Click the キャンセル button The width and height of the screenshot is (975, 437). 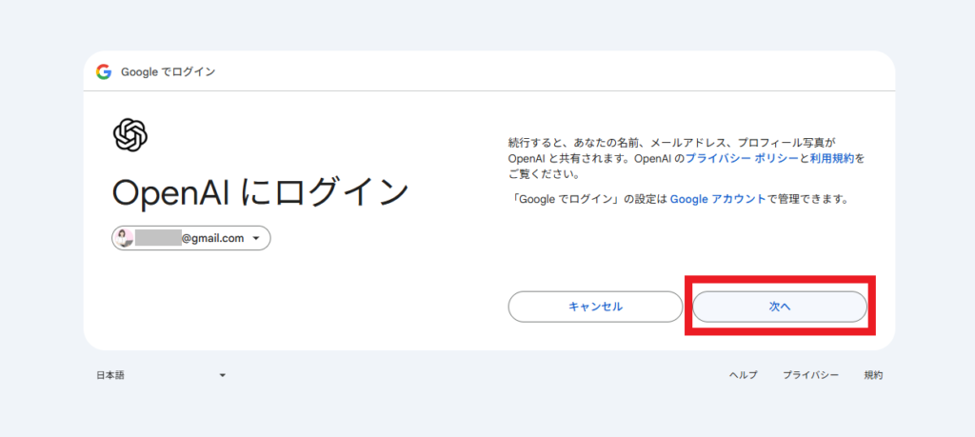click(x=595, y=308)
